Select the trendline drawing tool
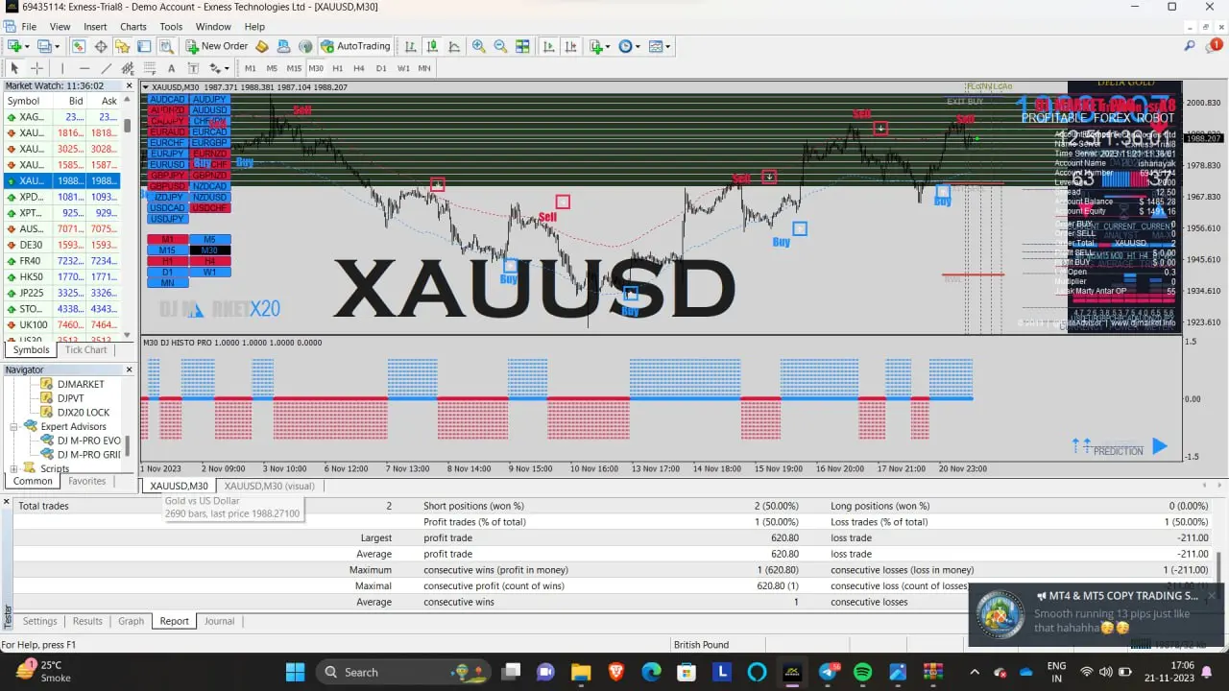The image size is (1229, 691). 107,68
